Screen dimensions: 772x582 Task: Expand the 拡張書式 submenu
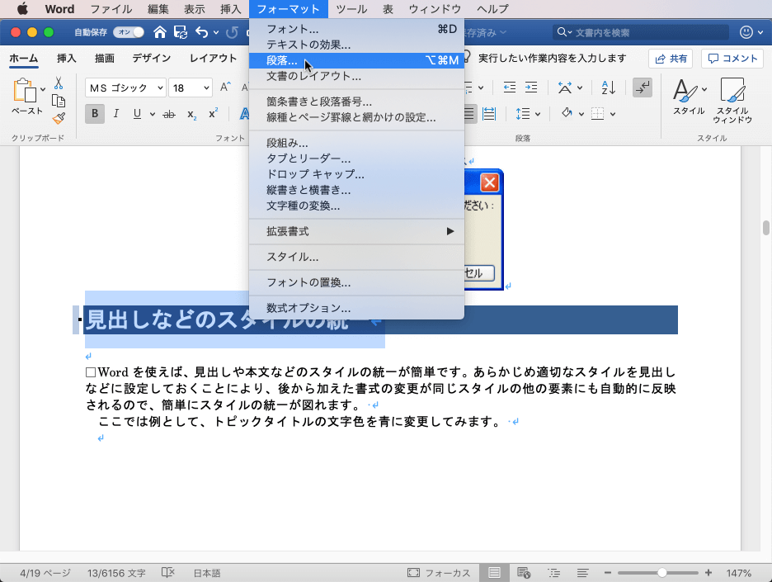coord(356,231)
